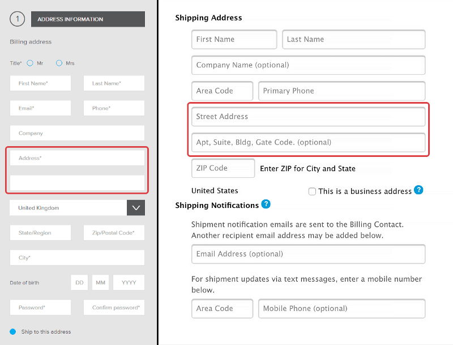Screen dimensions: 453x345
Task: Click the Confirm password field
Action: pyautogui.click(x=114, y=308)
